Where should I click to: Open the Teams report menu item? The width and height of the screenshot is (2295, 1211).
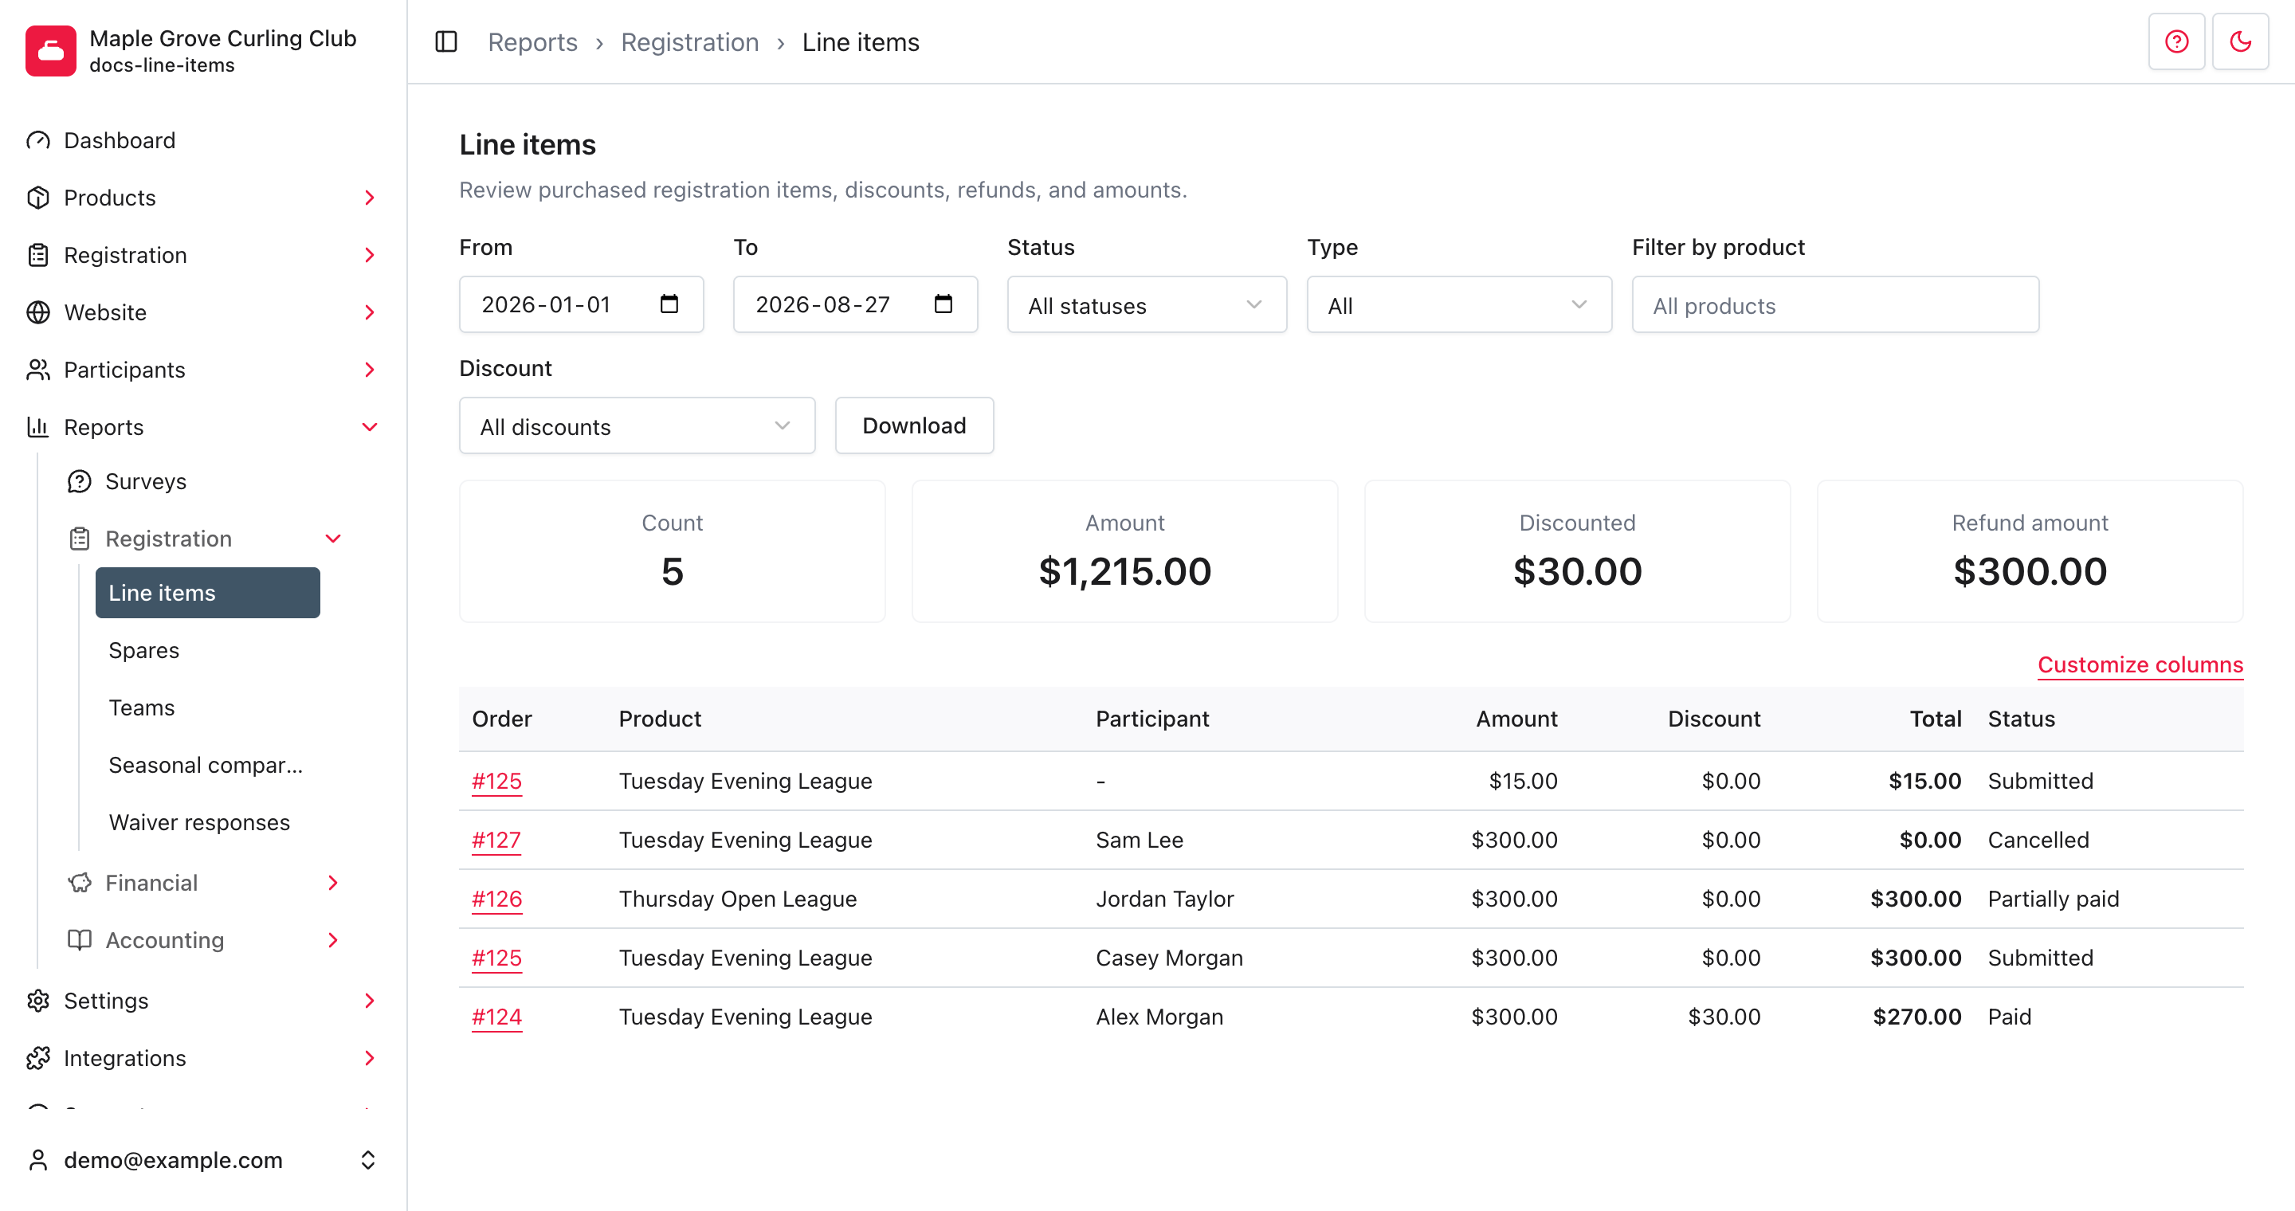207,708
